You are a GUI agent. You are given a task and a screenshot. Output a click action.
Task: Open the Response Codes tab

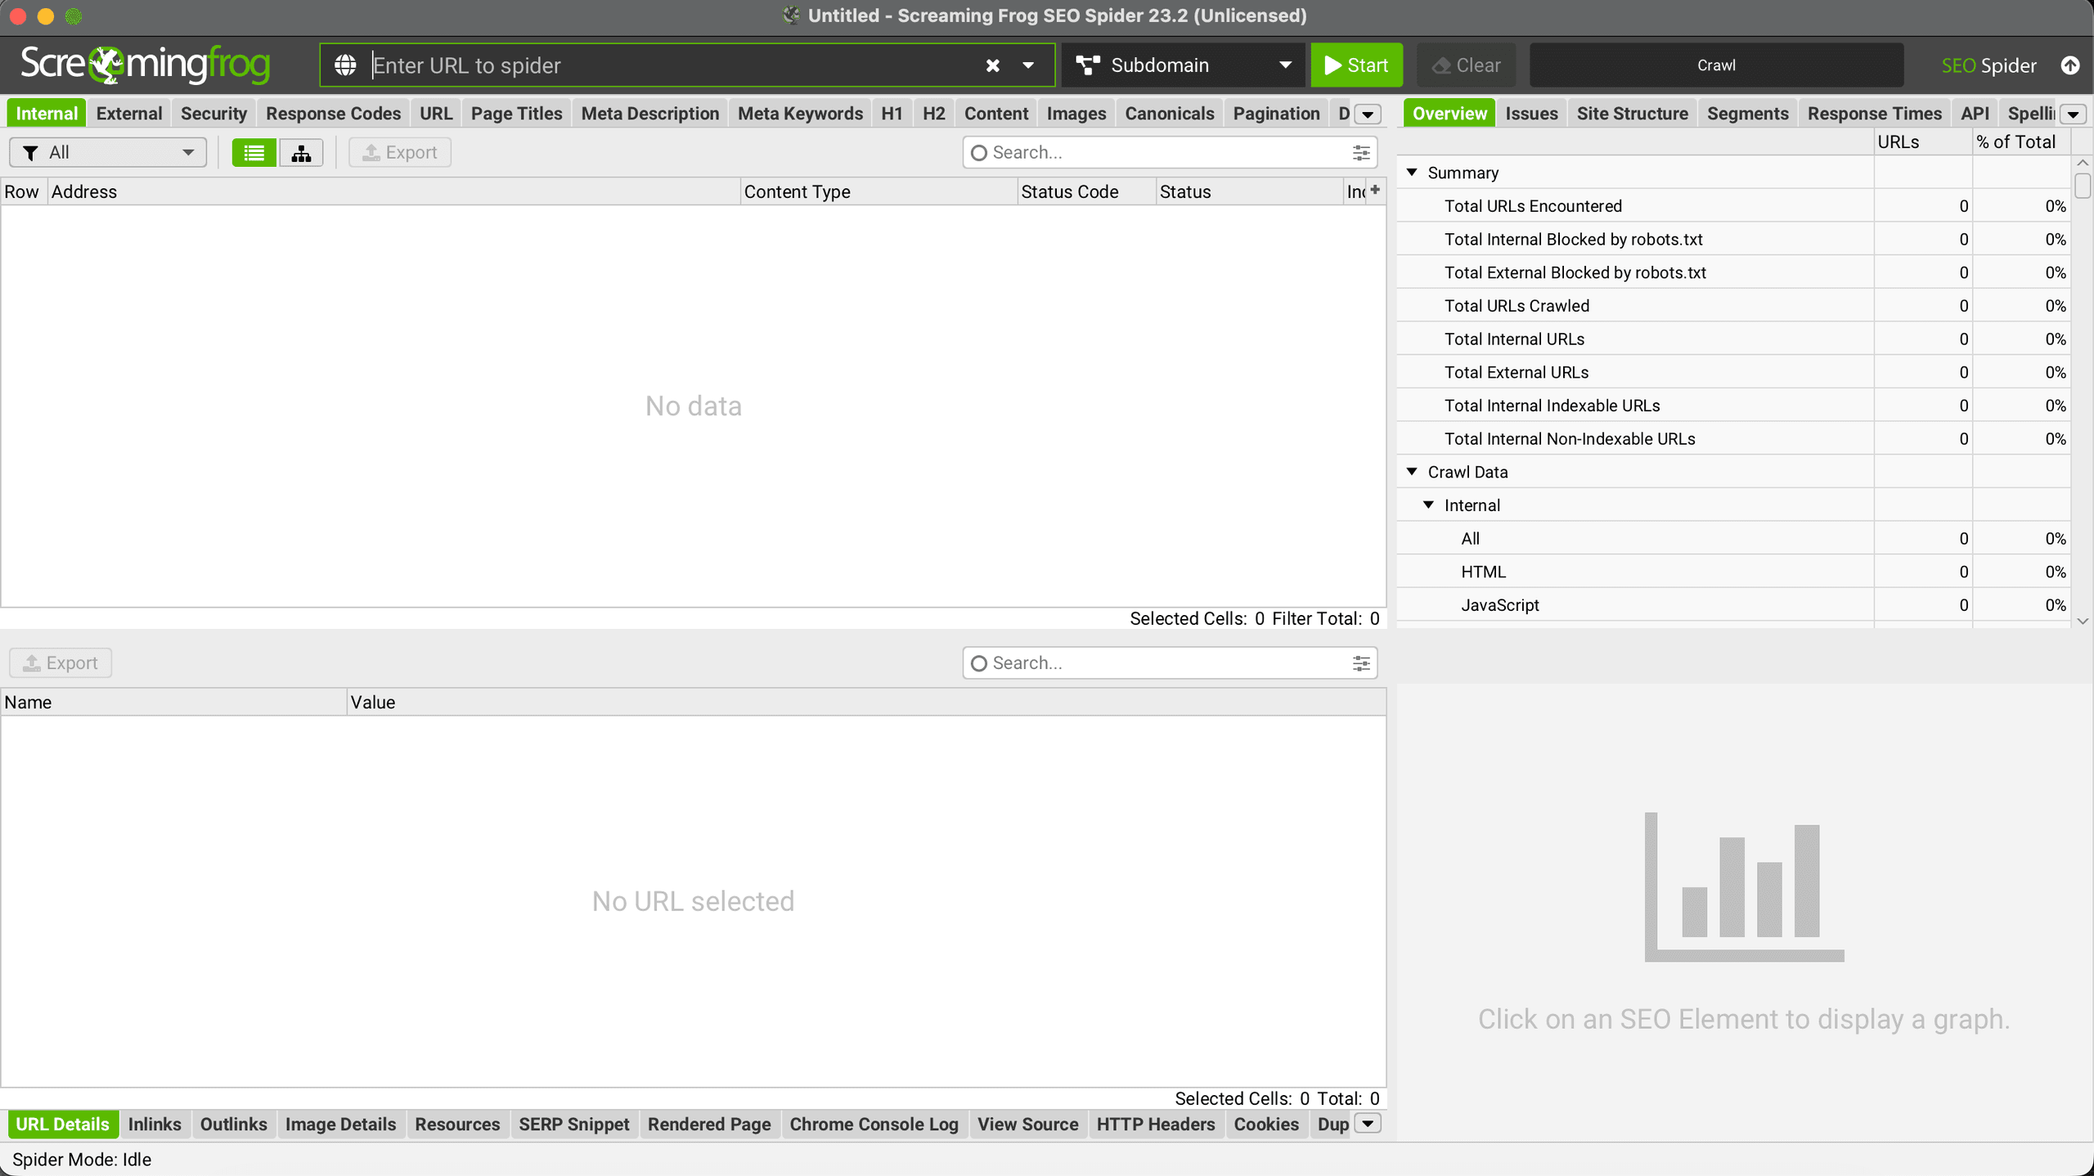tap(333, 114)
